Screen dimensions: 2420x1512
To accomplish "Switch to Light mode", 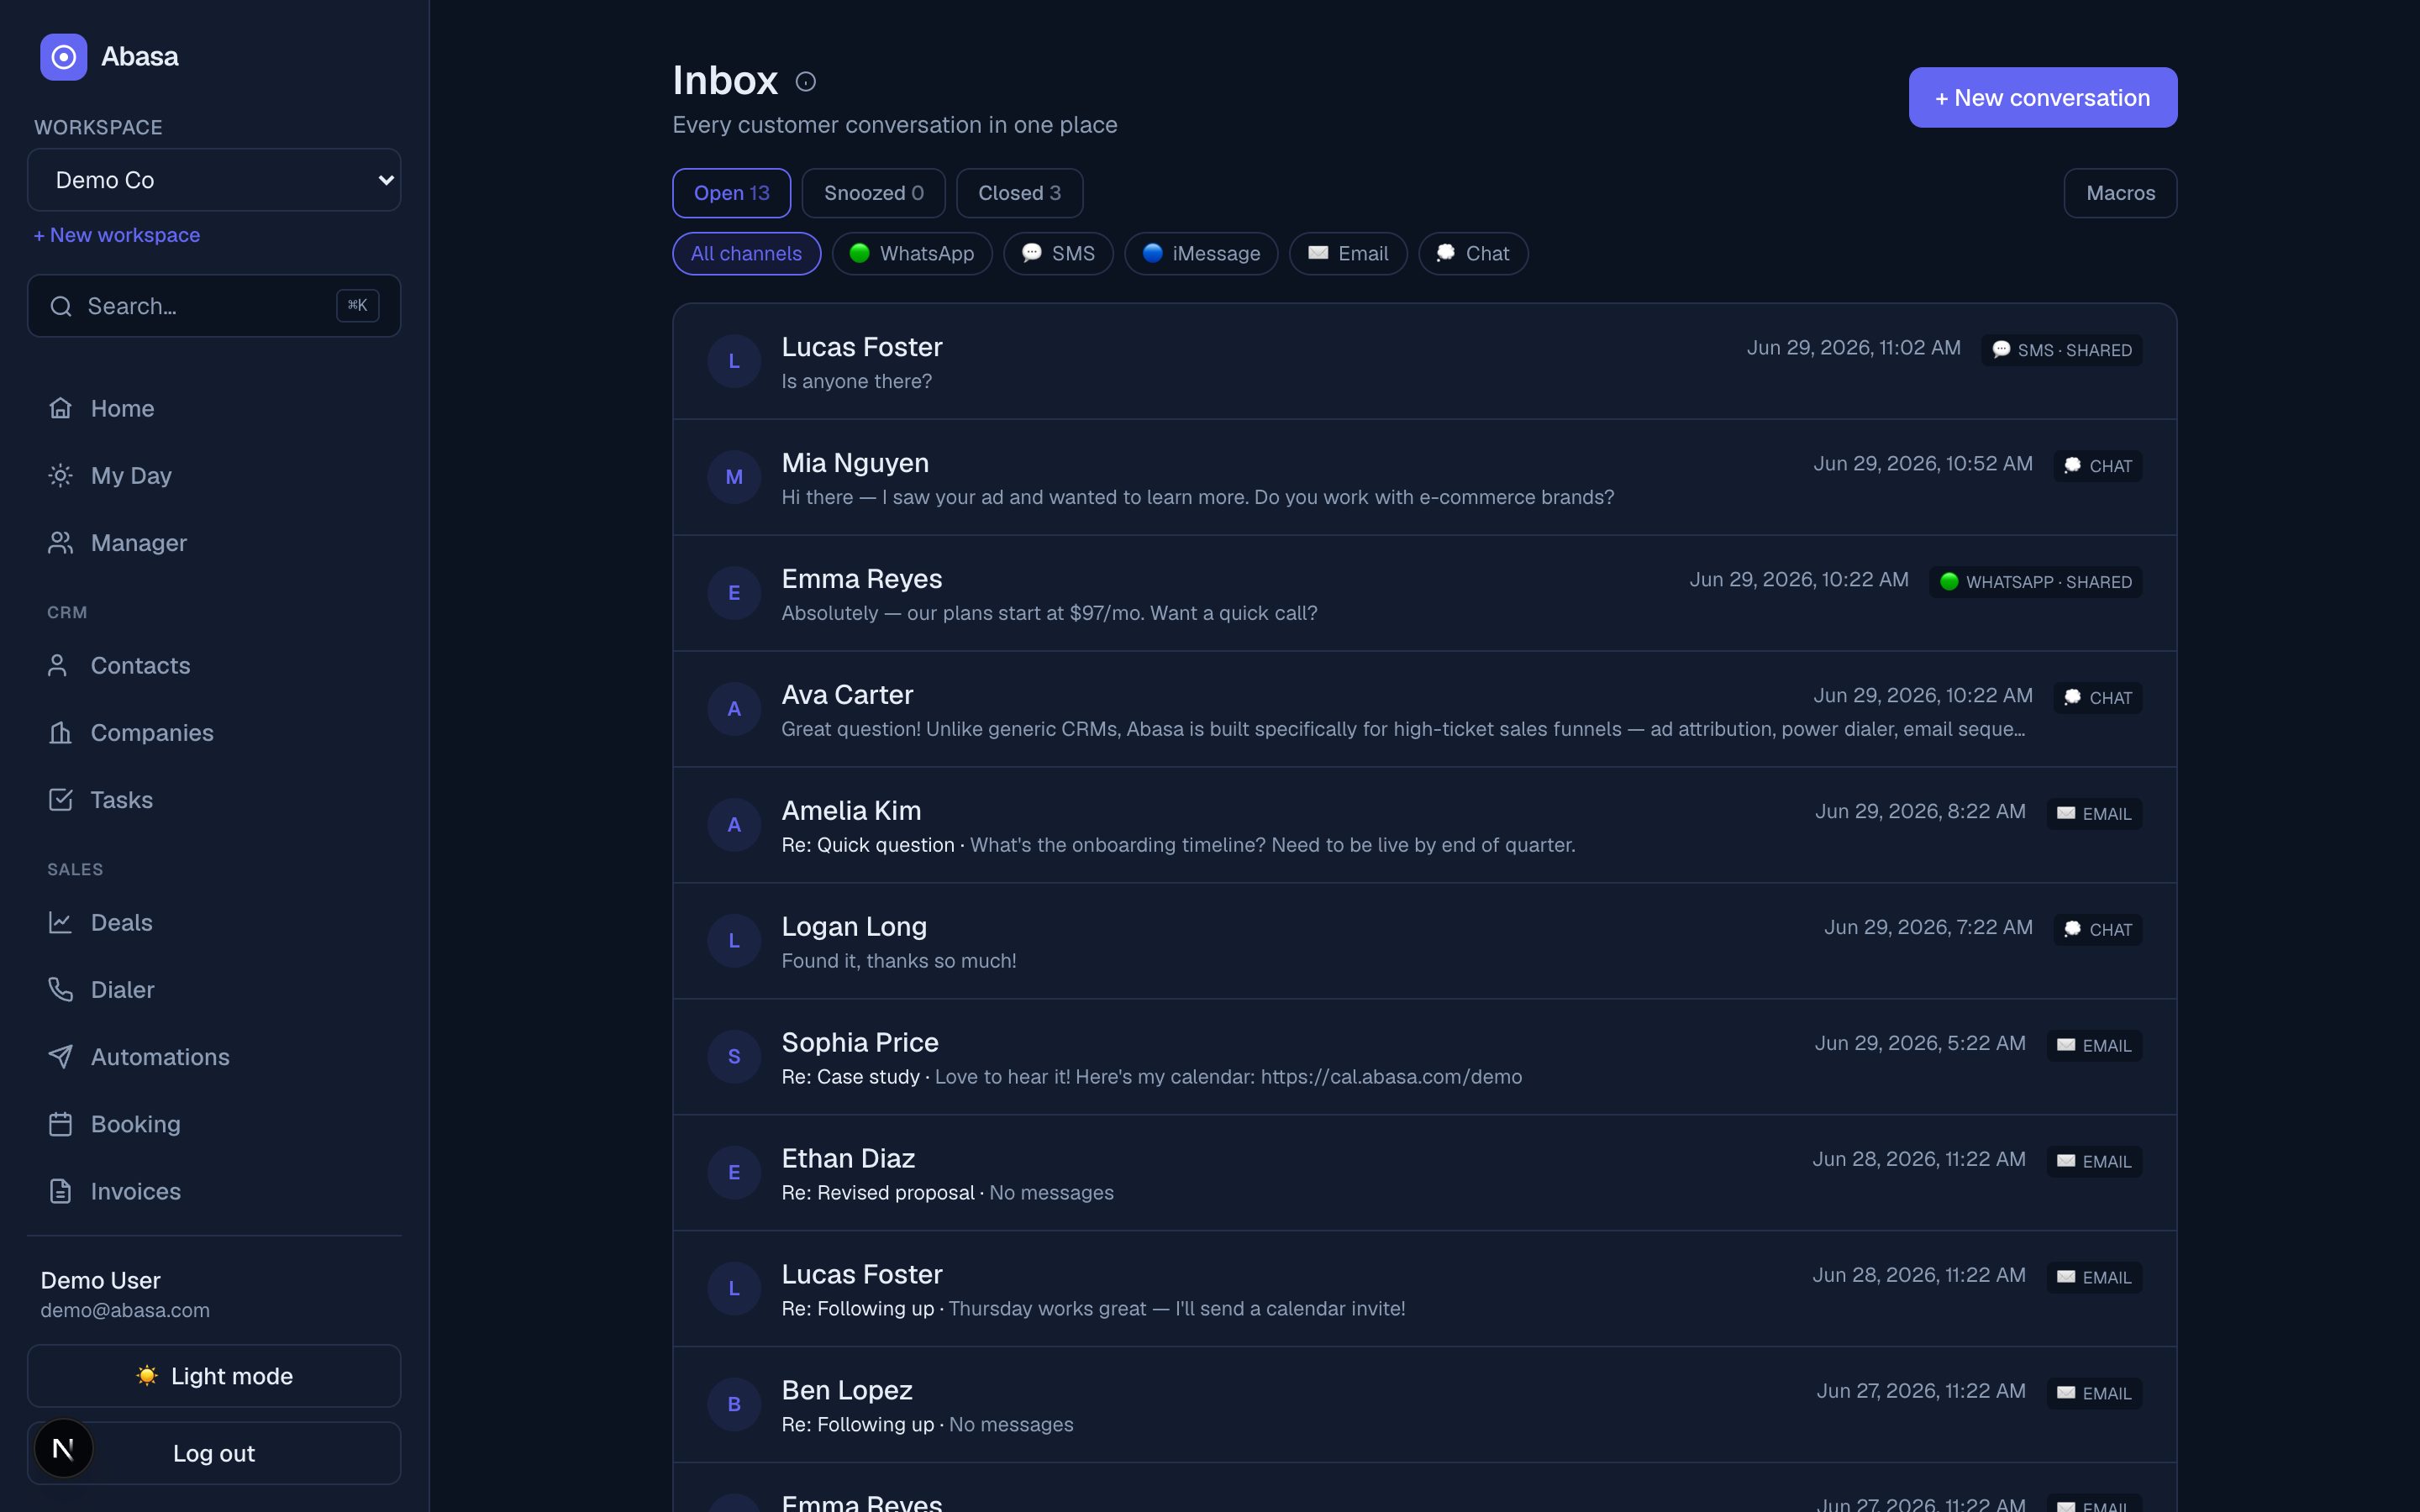I will [x=214, y=1376].
